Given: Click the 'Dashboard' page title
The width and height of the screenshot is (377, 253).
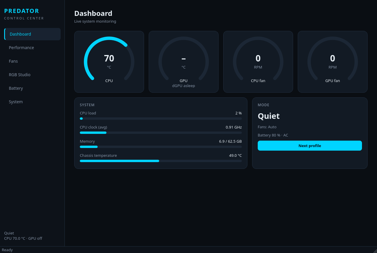Looking at the screenshot, I should [93, 14].
